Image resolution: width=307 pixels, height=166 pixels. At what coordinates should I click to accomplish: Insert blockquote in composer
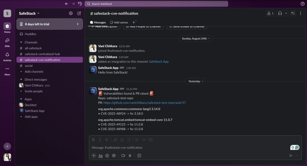pyautogui.click(x=137, y=140)
